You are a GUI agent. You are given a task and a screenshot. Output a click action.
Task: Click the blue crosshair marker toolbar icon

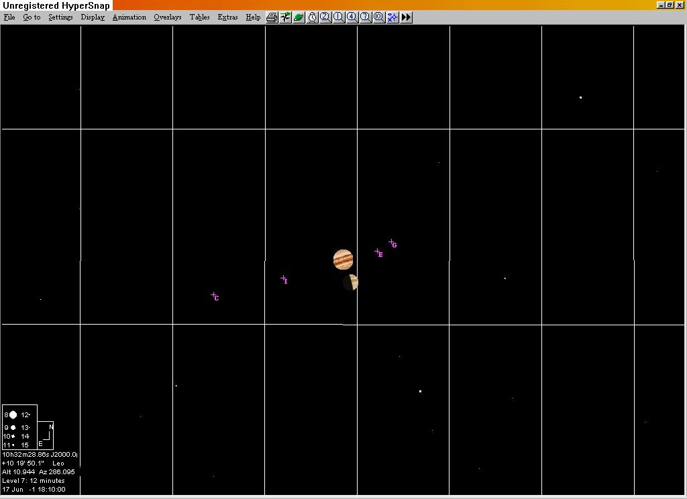point(392,17)
